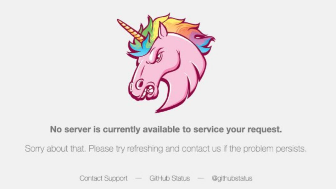
Task: Open the @githubstatus link
Action: (232, 178)
